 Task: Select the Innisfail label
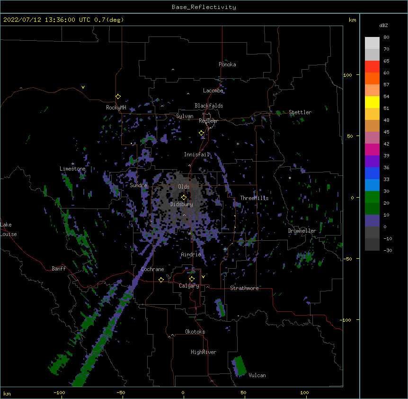[x=197, y=154]
